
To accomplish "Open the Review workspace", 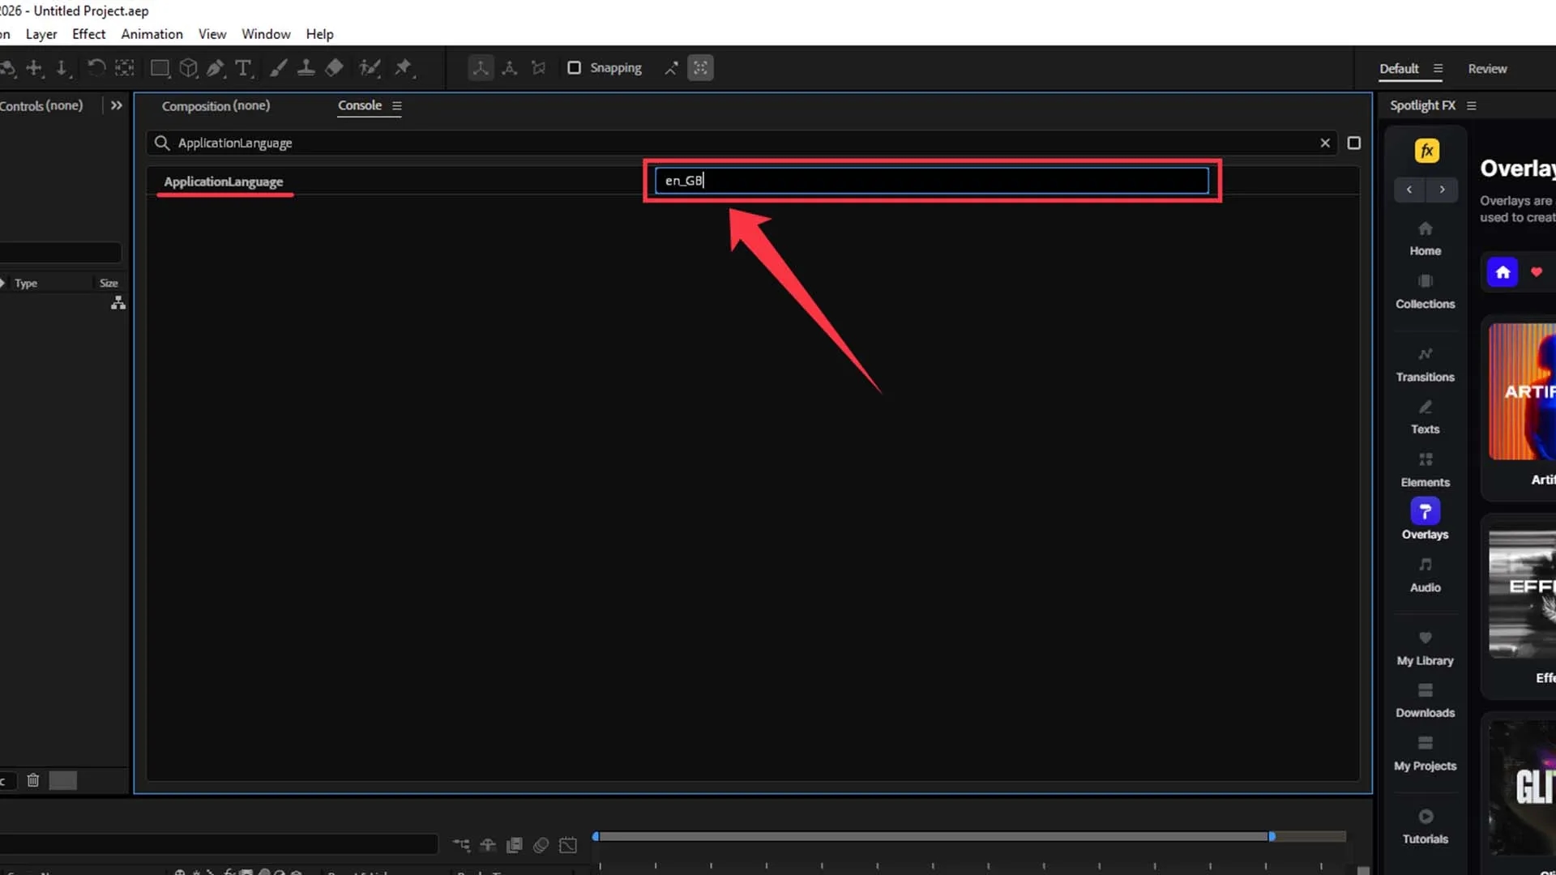I will pyautogui.click(x=1487, y=69).
